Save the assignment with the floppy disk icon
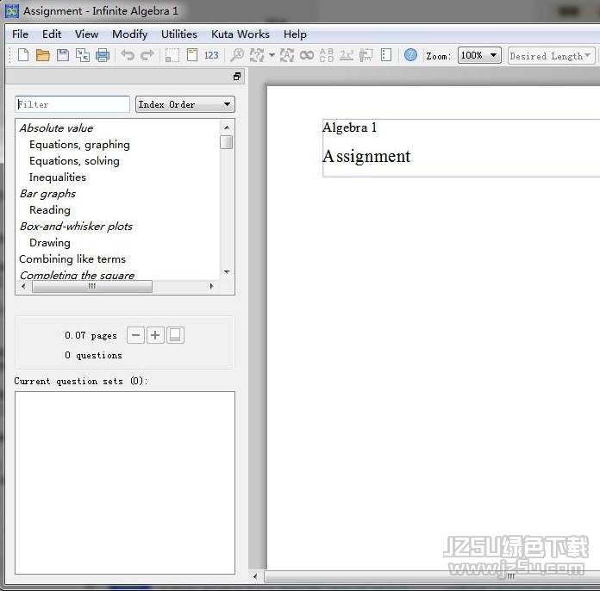The width and height of the screenshot is (600, 591). 63,55
